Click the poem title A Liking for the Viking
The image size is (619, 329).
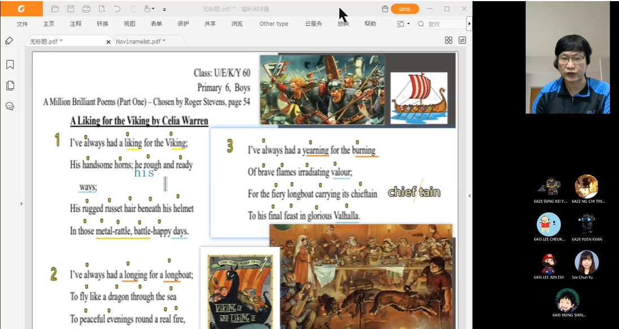pos(139,121)
